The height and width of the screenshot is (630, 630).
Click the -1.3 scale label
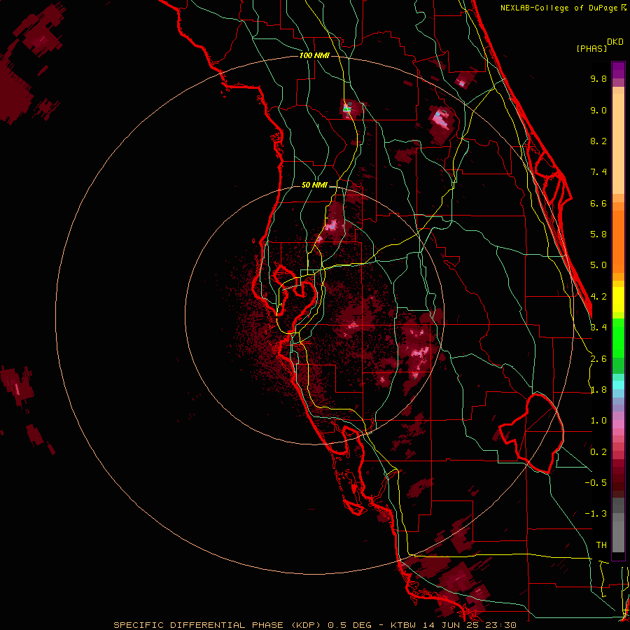[596, 514]
